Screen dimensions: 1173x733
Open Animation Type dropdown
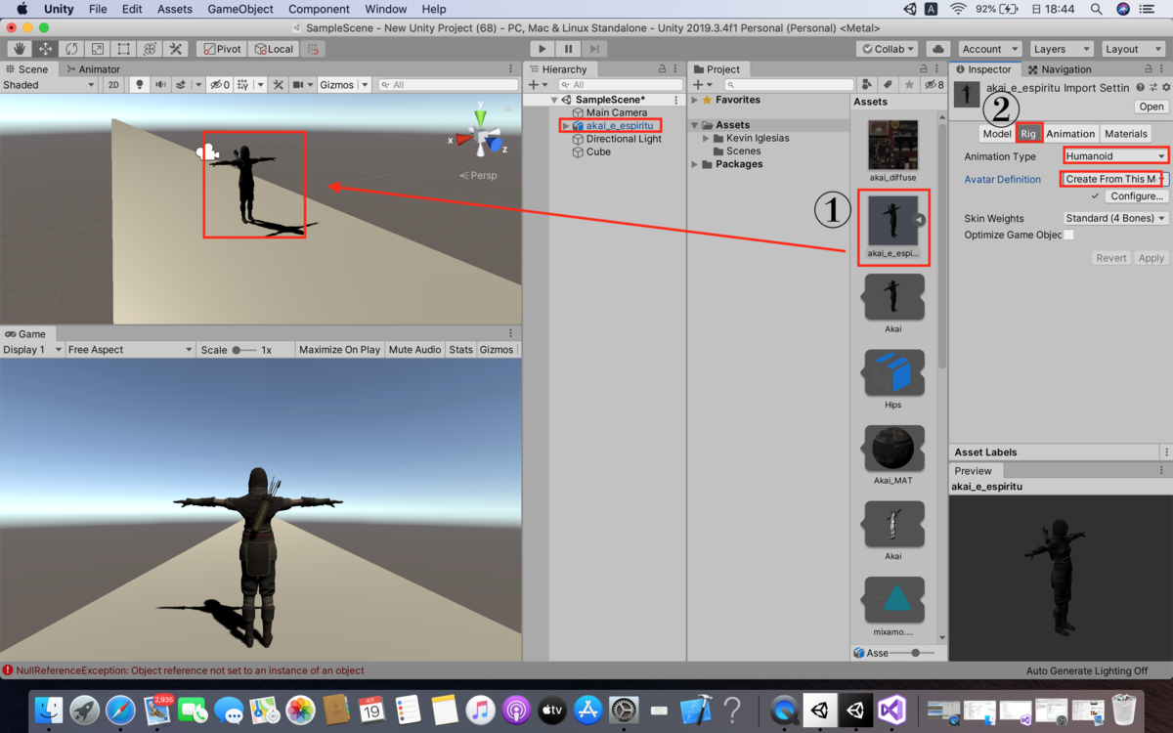tap(1115, 156)
